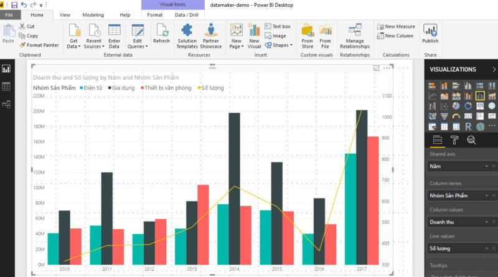The width and height of the screenshot is (498, 277).
Task: Toggle the Thiết bị văn phòng legend item
Action: 164,88
